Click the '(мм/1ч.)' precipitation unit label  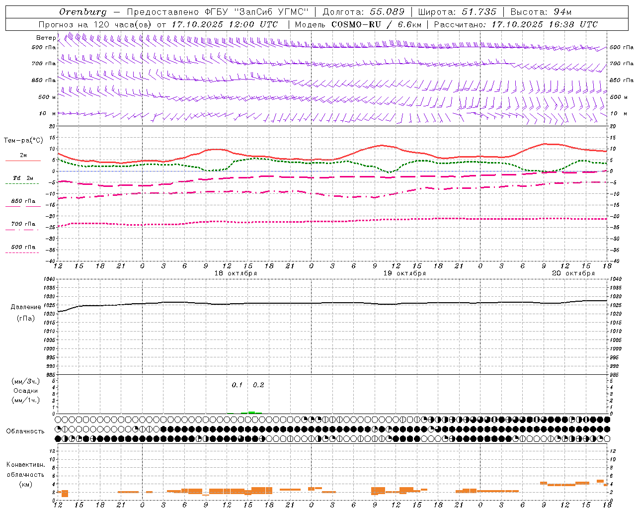26,400
